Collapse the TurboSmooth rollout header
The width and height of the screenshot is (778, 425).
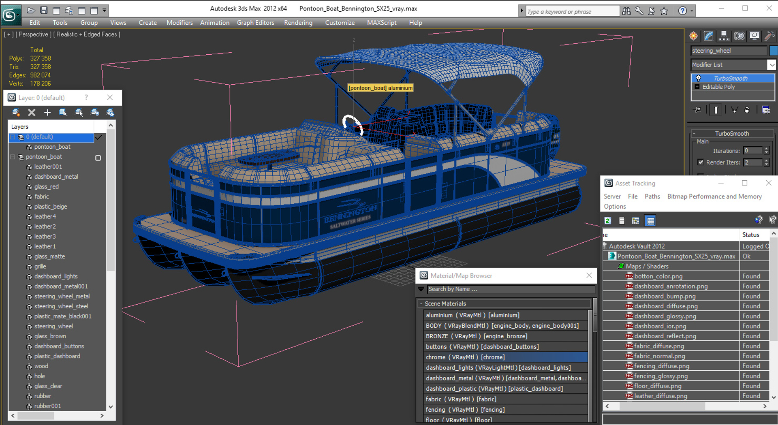pyautogui.click(x=732, y=133)
